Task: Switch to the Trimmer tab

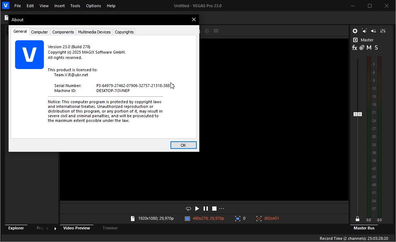Action: [110, 228]
